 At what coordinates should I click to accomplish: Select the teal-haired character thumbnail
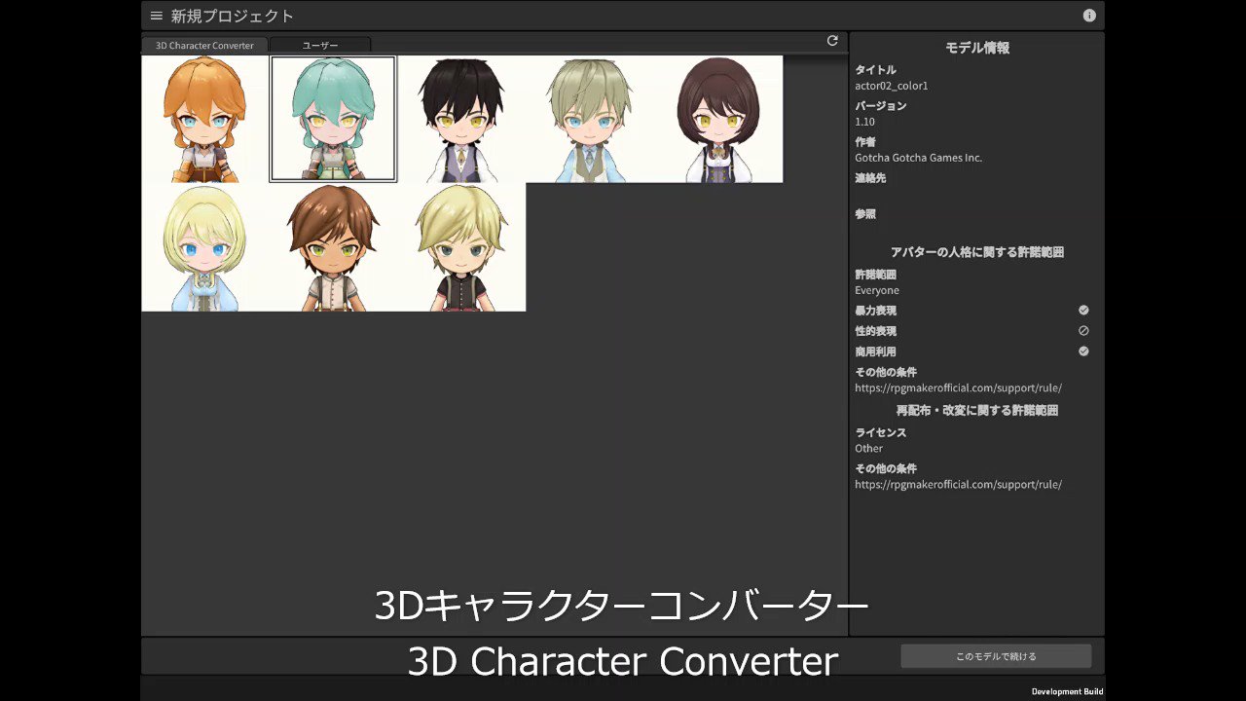(x=333, y=119)
